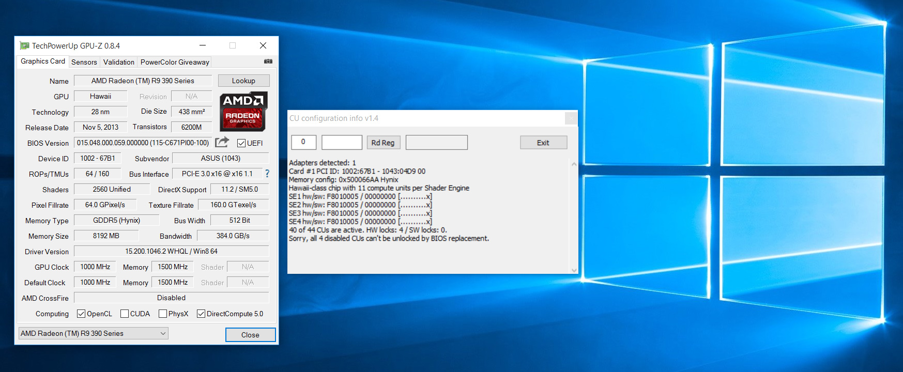
Task: Open the AMD Radeon R9 390 Series dropdown
Action: pyautogui.click(x=94, y=333)
